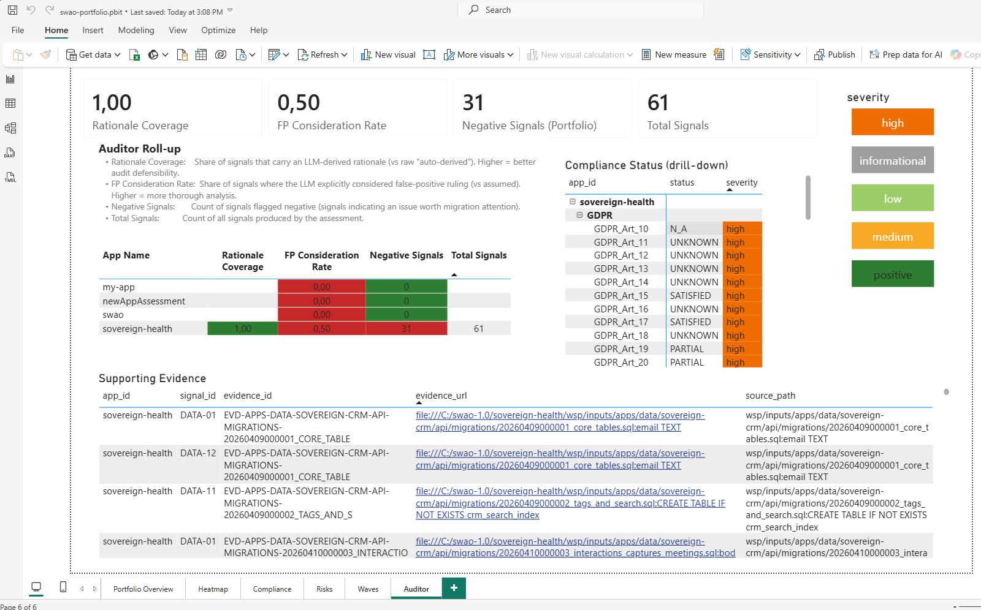The image size is (981, 610).
Task: Click the Enter data table icon
Action: [x=201, y=55]
